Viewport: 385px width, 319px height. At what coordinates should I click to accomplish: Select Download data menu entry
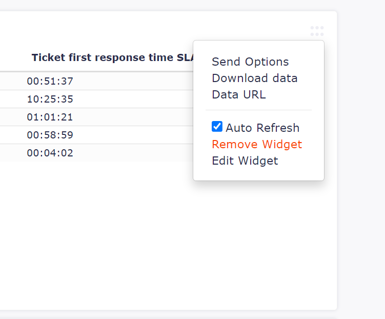255,78
